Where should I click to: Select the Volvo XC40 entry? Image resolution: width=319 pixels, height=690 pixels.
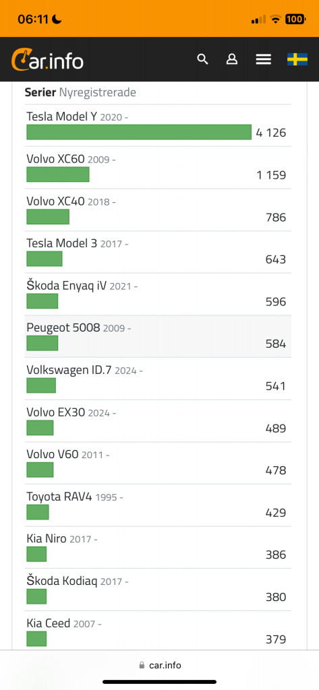158,210
